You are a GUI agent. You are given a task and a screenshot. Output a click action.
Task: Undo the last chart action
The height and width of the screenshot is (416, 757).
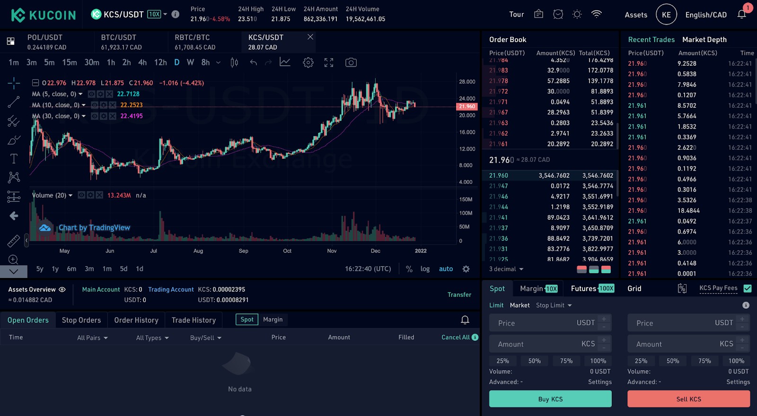coord(254,62)
